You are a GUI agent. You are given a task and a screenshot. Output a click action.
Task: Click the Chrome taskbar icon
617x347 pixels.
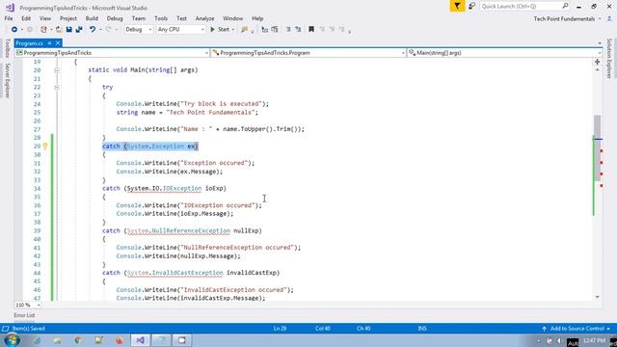(x=78, y=340)
